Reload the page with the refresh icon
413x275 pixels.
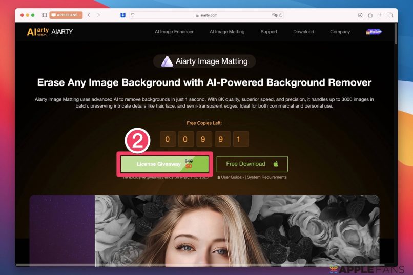281,15
